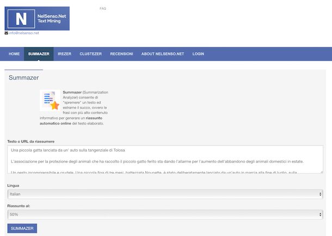This screenshot has width=332, height=236.
Task: Open the FAQ link
Action: (103, 9)
